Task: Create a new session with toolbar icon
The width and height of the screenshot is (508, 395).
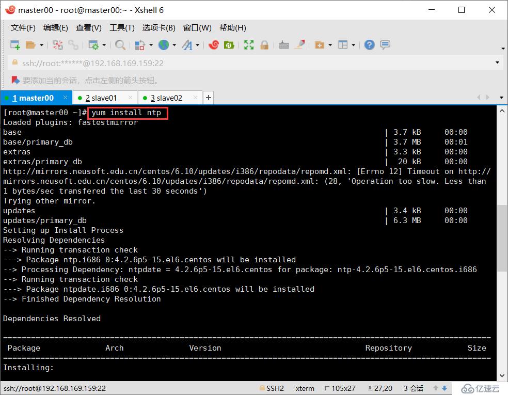Action: pyautogui.click(x=15, y=45)
